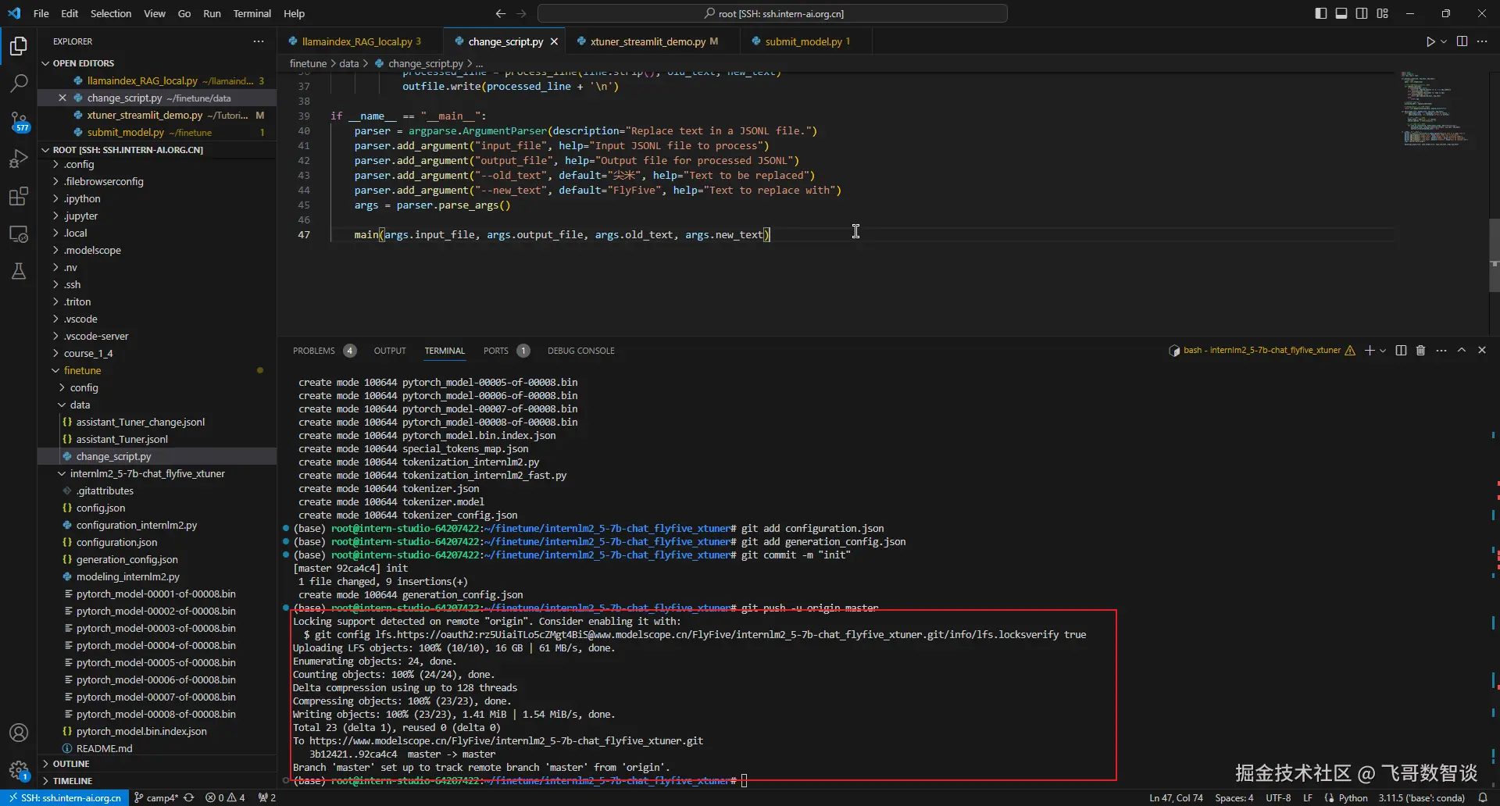The image size is (1500, 806).
Task: Split the editor to the right
Action: 1462,41
